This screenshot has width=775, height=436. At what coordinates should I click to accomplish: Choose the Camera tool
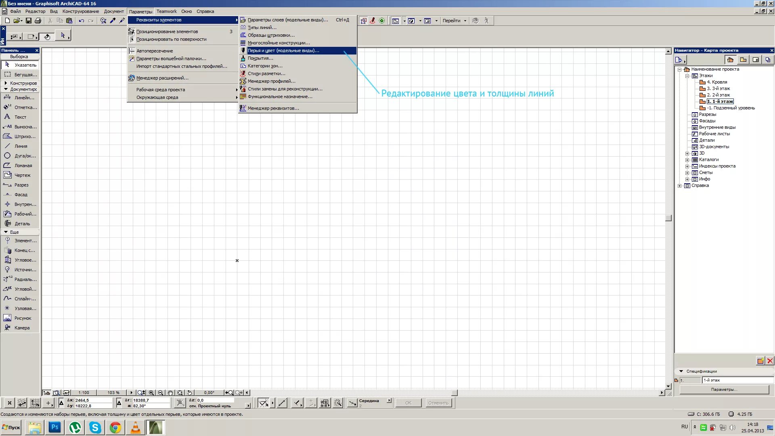[x=21, y=328]
